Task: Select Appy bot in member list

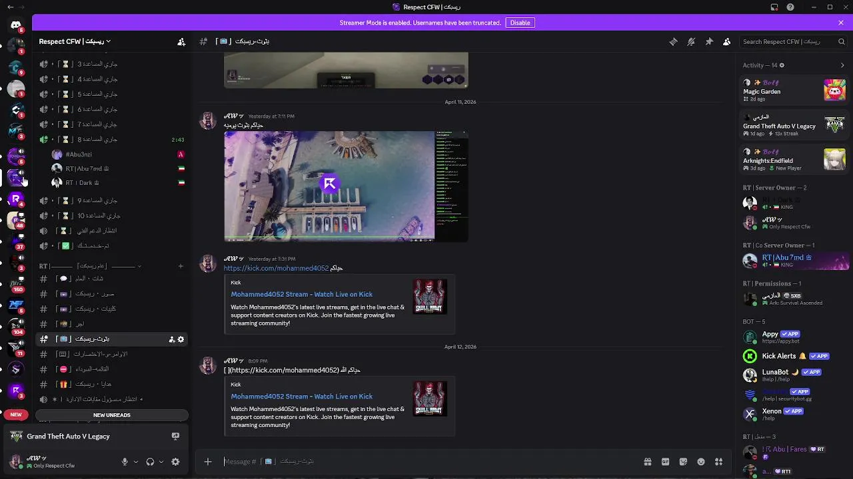Action: [795, 337]
